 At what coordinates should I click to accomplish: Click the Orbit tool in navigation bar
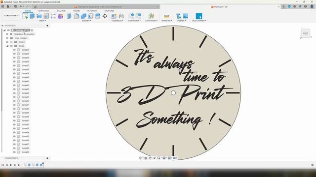141,158
